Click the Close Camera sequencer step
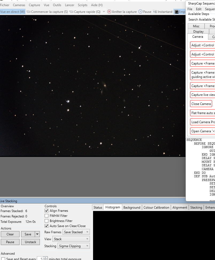The height and width of the screenshot is (260, 215). tap(201, 104)
